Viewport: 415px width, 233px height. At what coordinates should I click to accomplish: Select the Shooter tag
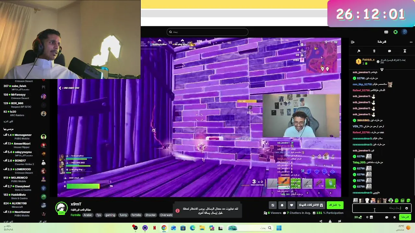[x=150, y=215]
